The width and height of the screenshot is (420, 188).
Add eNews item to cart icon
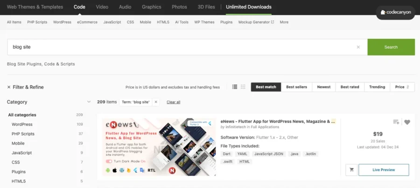click(x=351, y=170)
